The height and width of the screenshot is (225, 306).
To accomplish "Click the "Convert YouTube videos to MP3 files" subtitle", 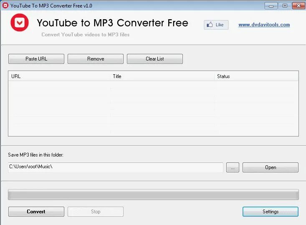I will tap(86, 35).
